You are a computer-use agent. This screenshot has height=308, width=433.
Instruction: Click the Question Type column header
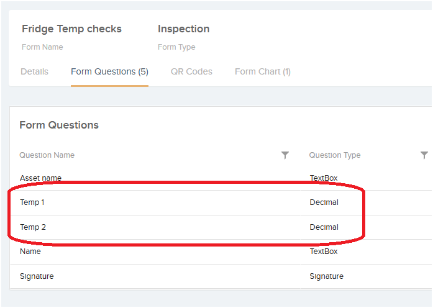tap(335, 155)
